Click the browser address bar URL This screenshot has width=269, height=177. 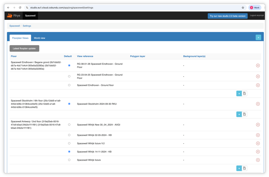click(62, 8)
